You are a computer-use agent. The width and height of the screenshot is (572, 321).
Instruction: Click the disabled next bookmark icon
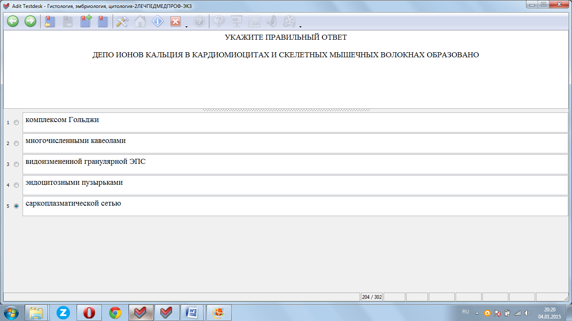67,22
